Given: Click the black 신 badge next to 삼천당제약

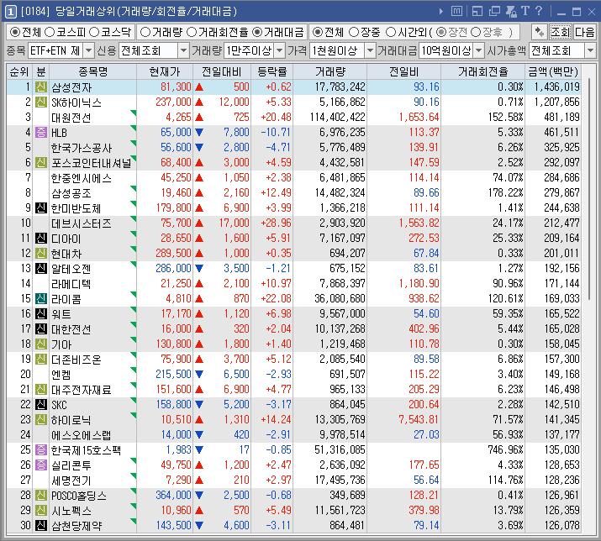Looking at the screenshot, I should [41, 525].
